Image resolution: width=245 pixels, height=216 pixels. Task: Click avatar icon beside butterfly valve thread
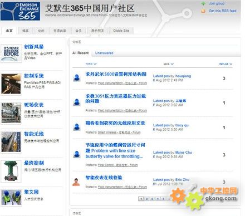click(x=77, y=154)
